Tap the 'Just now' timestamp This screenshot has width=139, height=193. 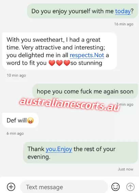125,169
